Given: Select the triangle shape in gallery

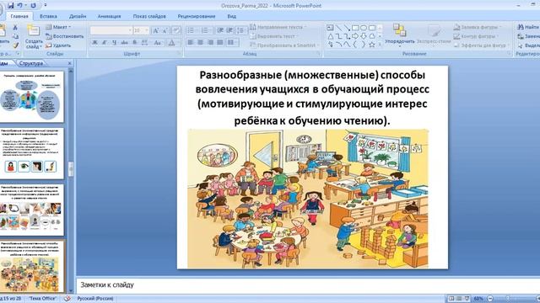Looking at the screenshot, I should click(330, 36).
